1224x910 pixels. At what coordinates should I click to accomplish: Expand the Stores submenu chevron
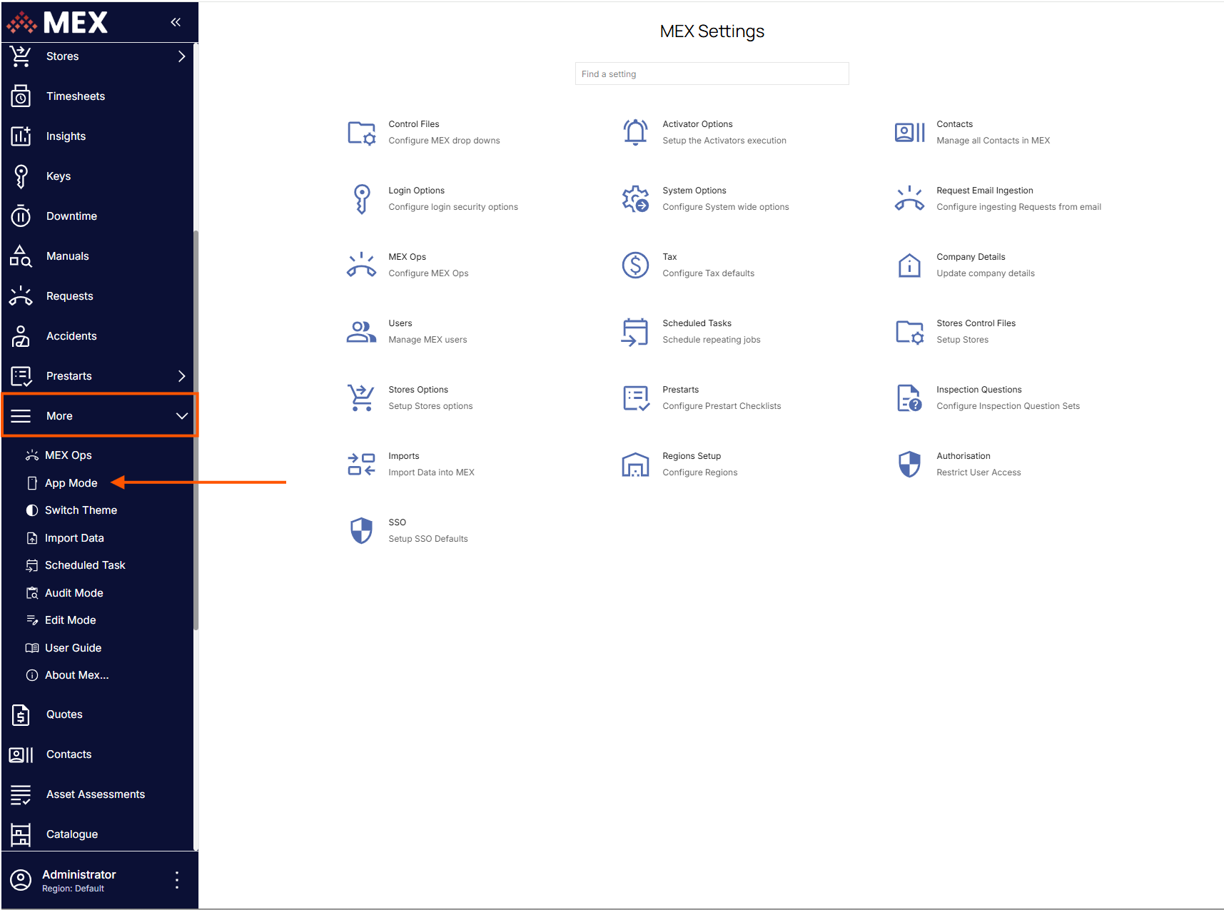(x=181, y=56)
